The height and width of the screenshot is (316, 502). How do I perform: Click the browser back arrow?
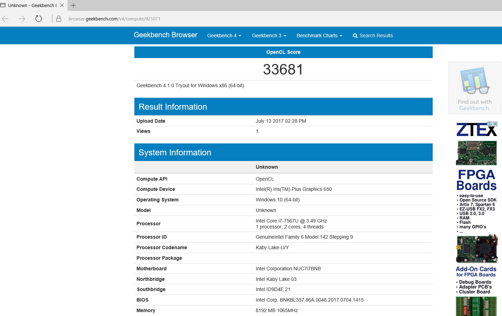click(x=5, y=19)
